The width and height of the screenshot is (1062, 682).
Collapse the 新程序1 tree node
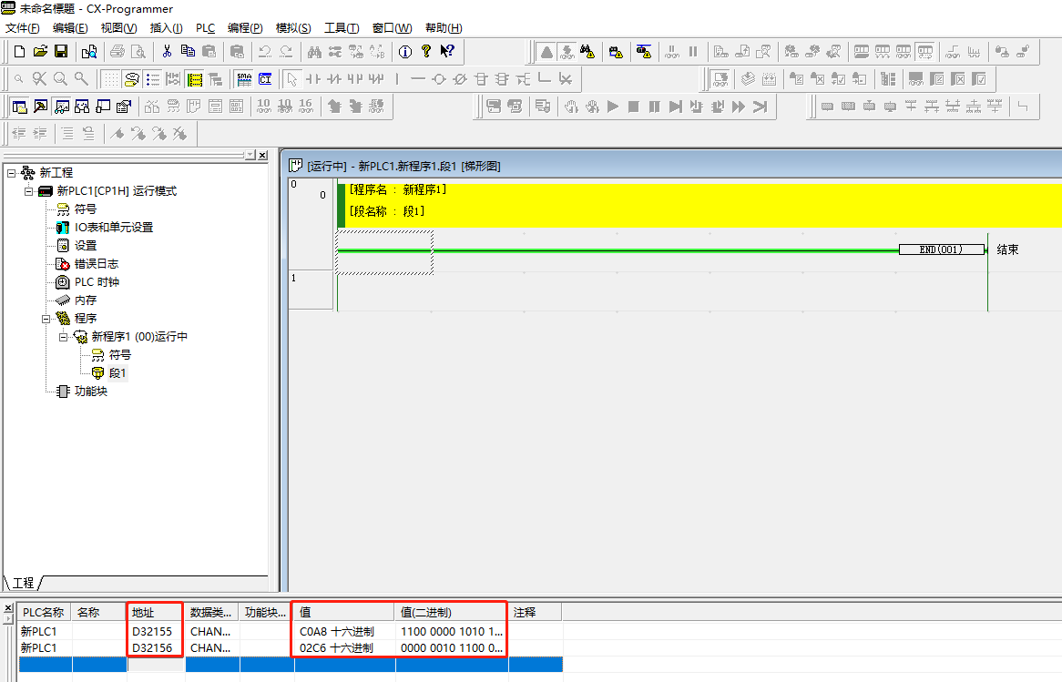click(x=63, y=337)
